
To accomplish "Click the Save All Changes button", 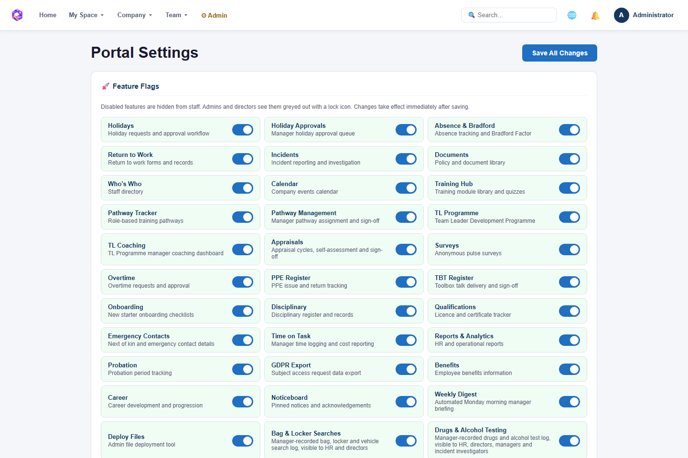I will click(x=559, y=53).
